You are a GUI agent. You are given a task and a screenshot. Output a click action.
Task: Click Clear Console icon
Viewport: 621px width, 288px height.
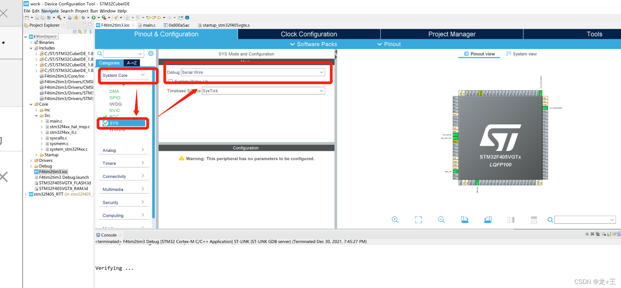604,234
